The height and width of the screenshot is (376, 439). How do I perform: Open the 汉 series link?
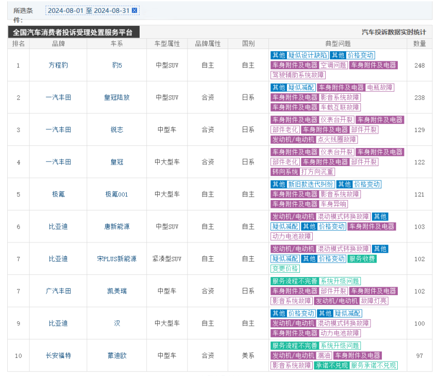click(x=117, y=323)
